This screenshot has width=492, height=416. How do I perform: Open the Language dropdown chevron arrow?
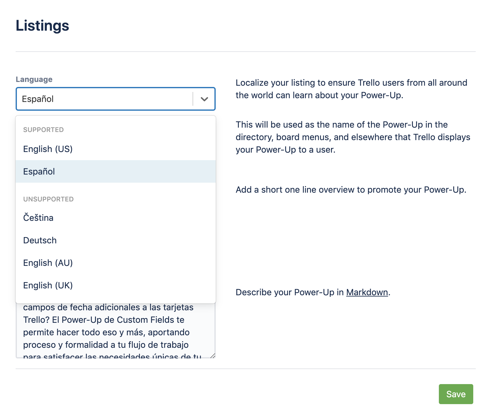(204, 99)
